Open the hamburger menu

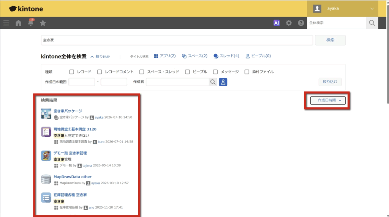pyautogui.click(x=6, y=23)
